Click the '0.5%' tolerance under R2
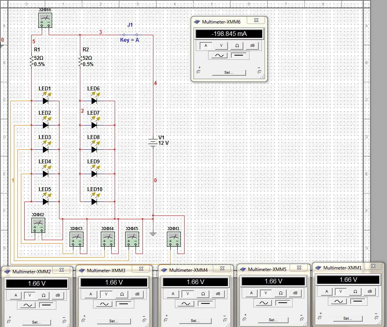Screen dimensions: 387x327 click(x=88, y=64)
